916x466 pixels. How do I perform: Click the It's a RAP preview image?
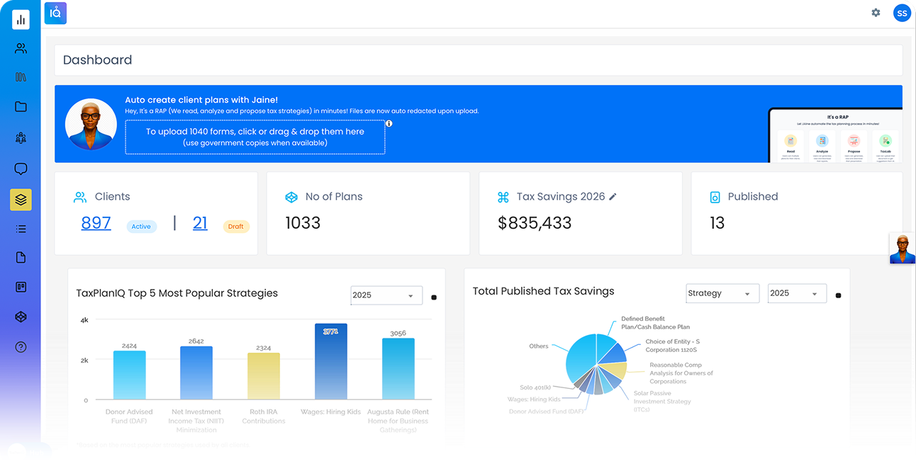835,135
